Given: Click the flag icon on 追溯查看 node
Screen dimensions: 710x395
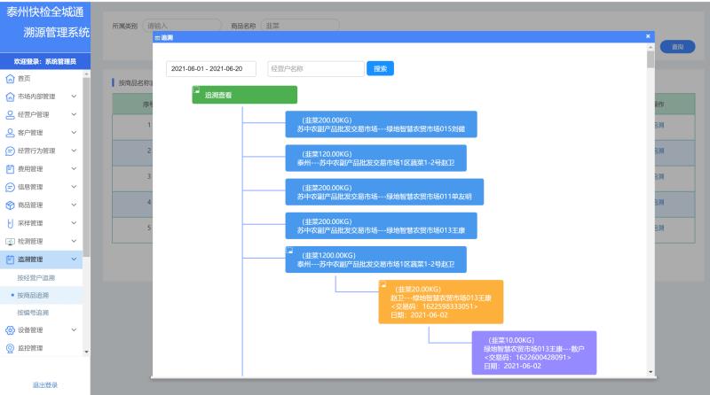Looking at the screenshot, I should click(196, 89).
